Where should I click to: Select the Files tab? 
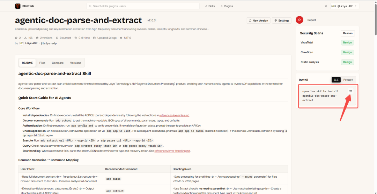point(42,63)
